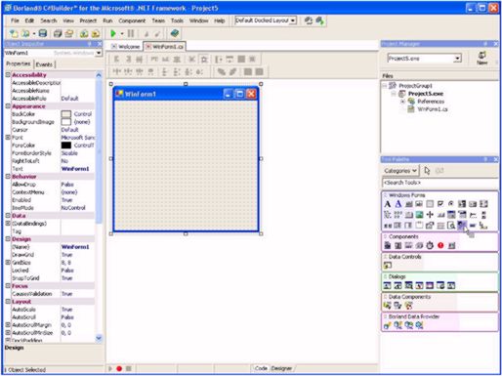Select the Label 'A' tool in Windows Forms
This screenshot has height=376, width=502.
388,204
